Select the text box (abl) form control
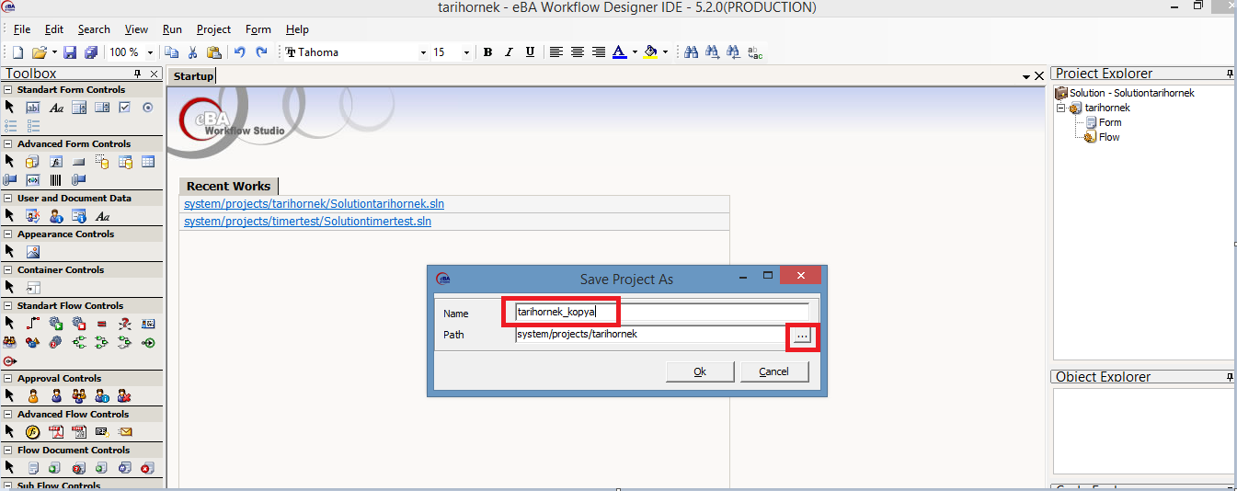The image size is (1237, 491). click(32, 108)
